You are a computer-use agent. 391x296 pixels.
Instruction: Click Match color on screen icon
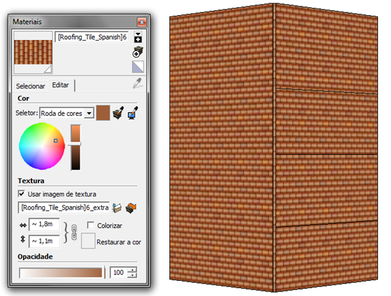point(133,113)
